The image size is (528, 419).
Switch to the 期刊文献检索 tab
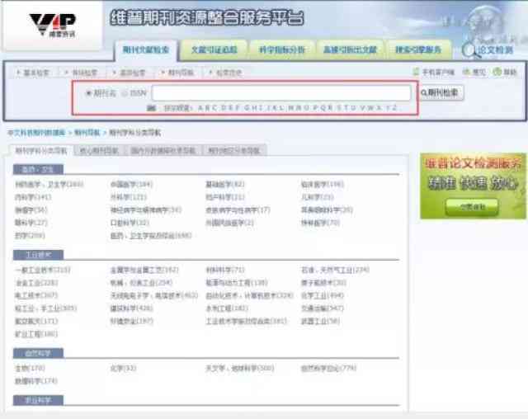[146, 50]
